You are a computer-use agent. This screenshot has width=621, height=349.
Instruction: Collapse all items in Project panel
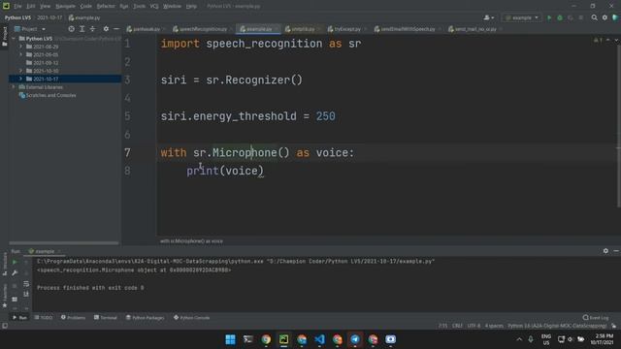pos(92,29)
